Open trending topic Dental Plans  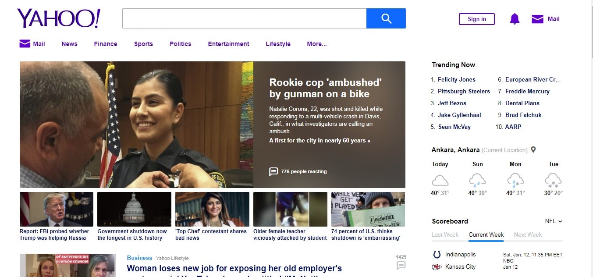point(522,103)
